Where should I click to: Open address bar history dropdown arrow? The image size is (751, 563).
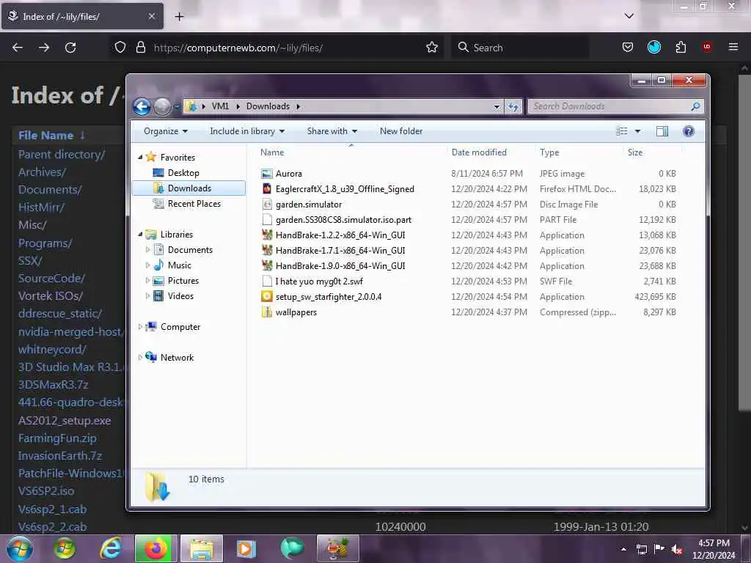coord(497,107)
